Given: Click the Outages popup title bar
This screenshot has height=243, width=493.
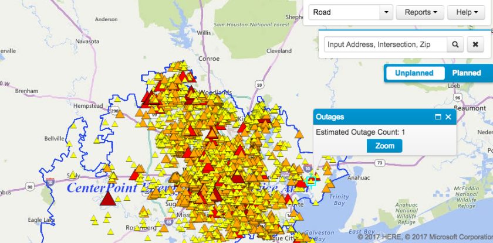Looking at the screenshot, I should 385,117.
